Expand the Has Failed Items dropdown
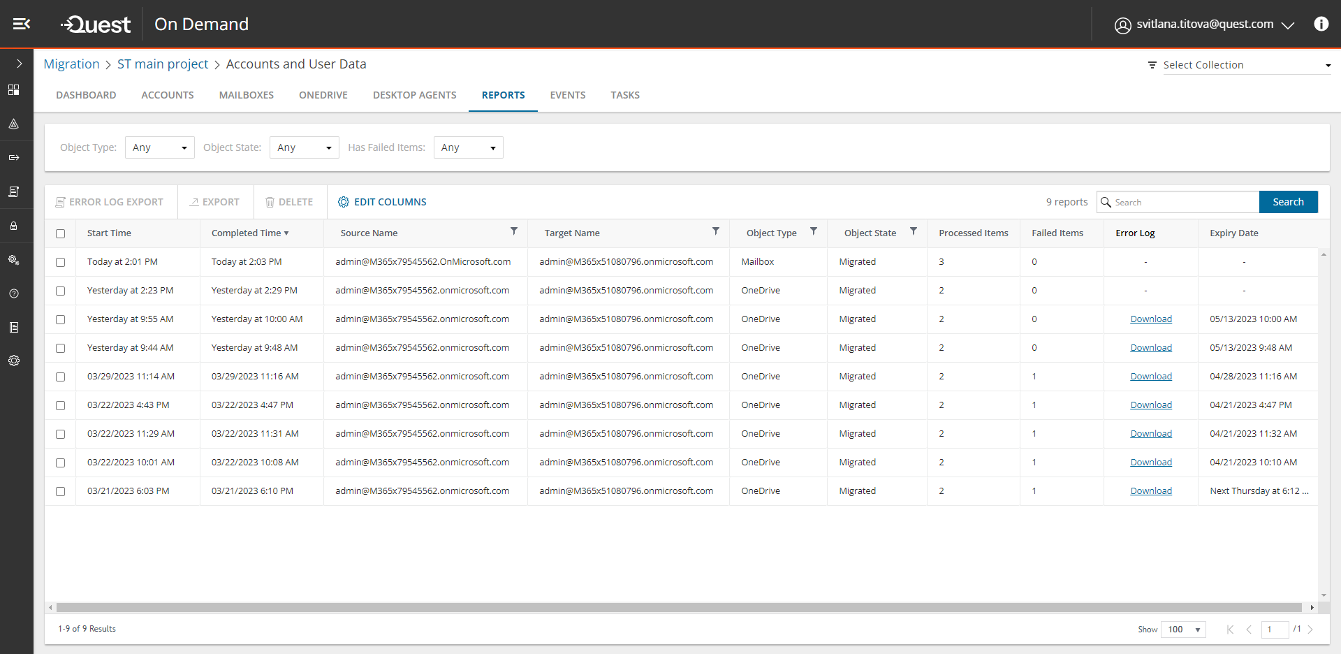Viewport: 1341px width, 654px height. coord(468,147)
